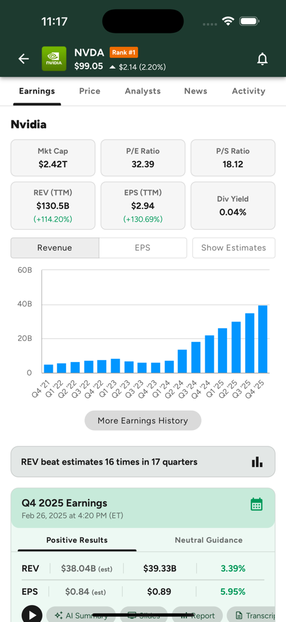Tap the 3.39% revenue surprise value
This screenshot has width=286, height=622.
click(233, 569)
